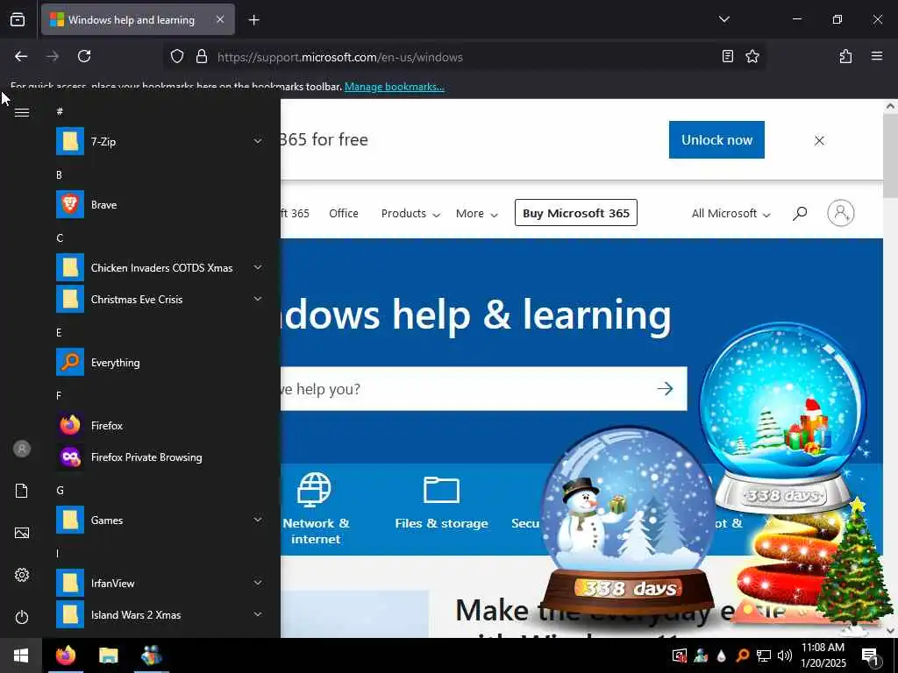This screenshot has width=898, height=673.
Task: Open the notification center icon
Action: [870, 655]
